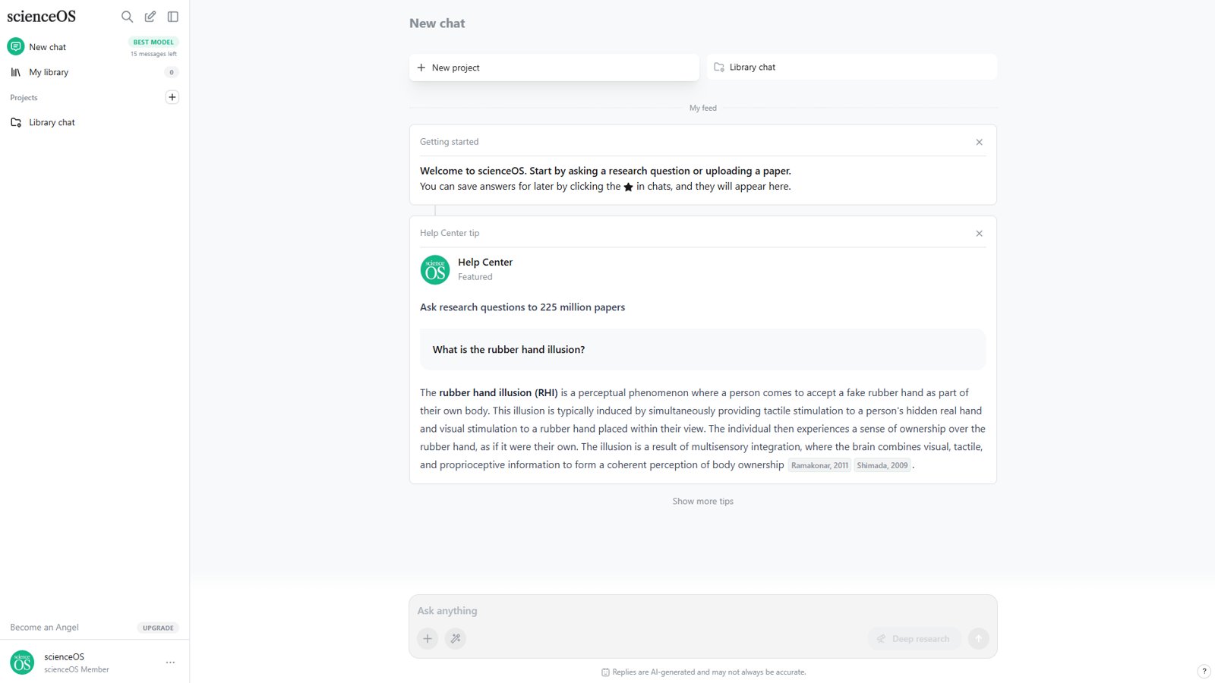
Task: Open search from the sidebar
Action: (x=127, y=16)
